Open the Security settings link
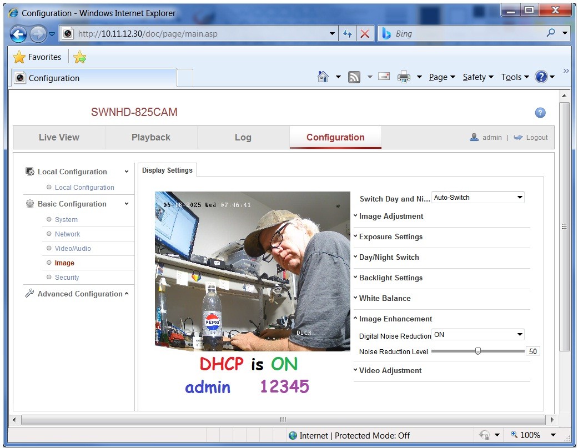The height and width of the screenshot is (448, 578). [x=67, y=278]
